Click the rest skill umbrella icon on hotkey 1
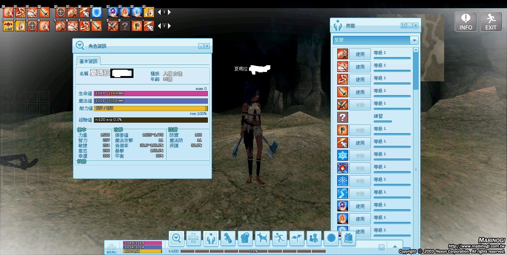 (x=8, y=26)
